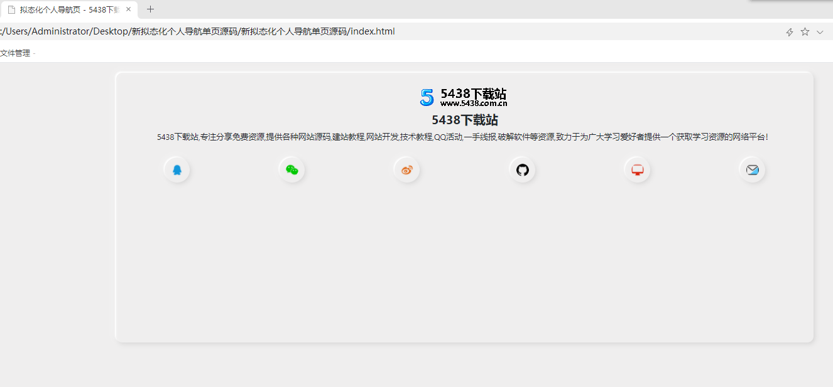This screenshot has height=387, width=833.
Task: Open the email envelope icon
Action: (753, 170)
